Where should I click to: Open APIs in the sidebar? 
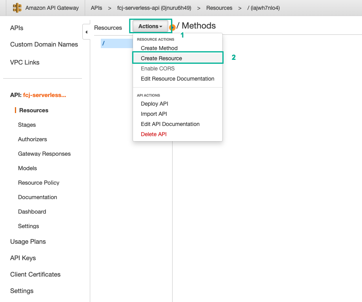click(x=16, y=28)
